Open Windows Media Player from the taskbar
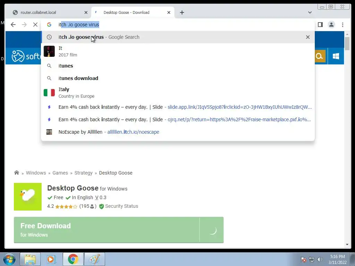Image resolution: width=355 pixels, height=266 pixels. (x=51, y=259)
